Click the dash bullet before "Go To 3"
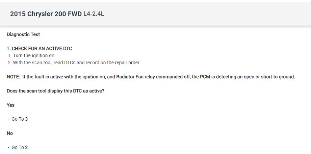This screenshot has height=154, width=311. coord(8,119)
